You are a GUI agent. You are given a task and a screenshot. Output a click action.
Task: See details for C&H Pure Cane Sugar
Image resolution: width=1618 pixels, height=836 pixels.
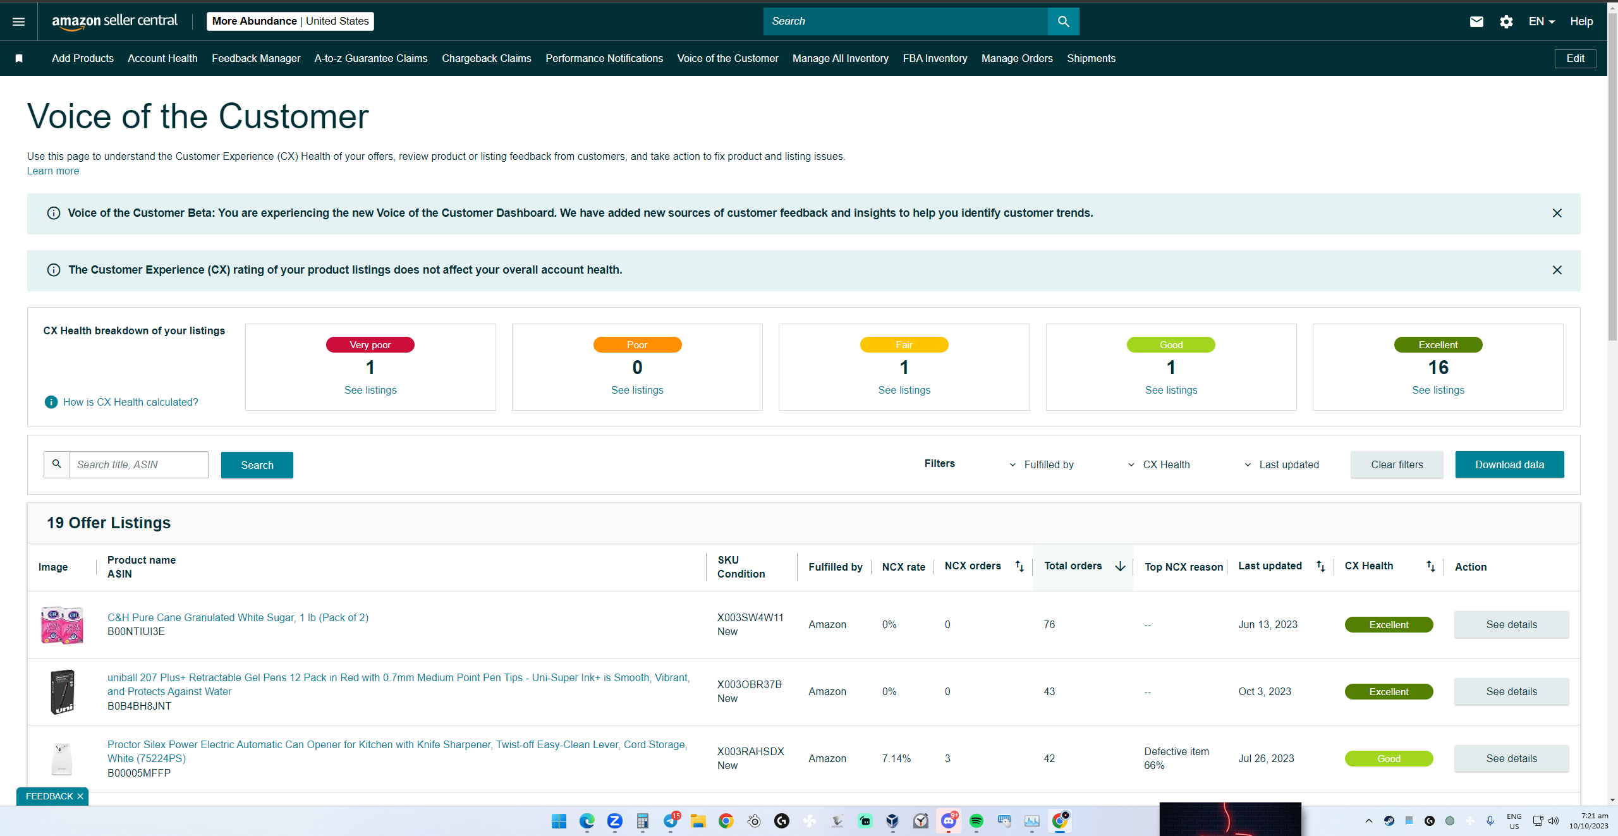[x=1511, y=624]
